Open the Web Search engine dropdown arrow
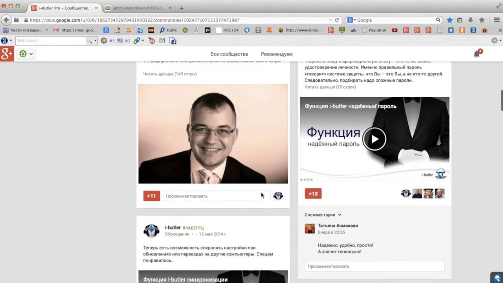 pos(95,40)
